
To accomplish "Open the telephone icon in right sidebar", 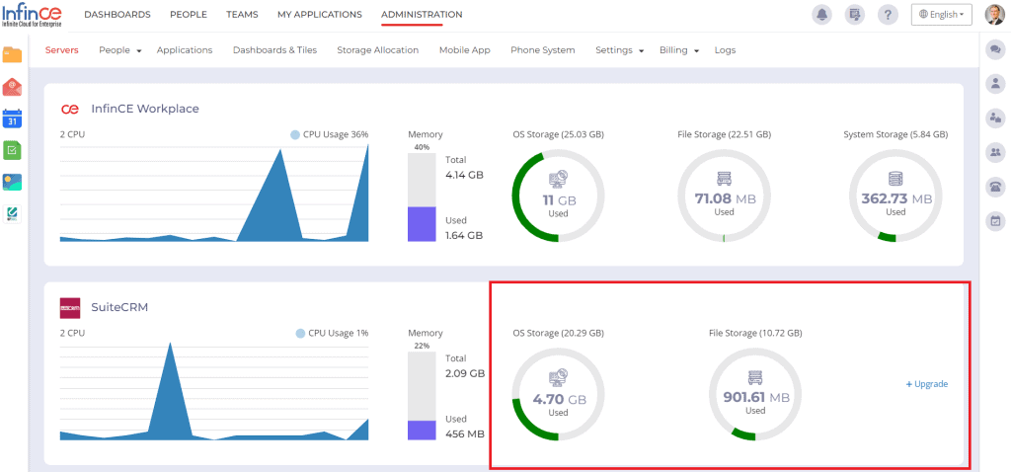I will pyautogui.click(x=995, y=187).
